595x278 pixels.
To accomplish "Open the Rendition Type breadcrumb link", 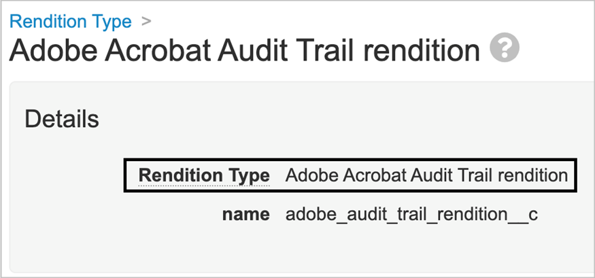I will coord(70,21).
